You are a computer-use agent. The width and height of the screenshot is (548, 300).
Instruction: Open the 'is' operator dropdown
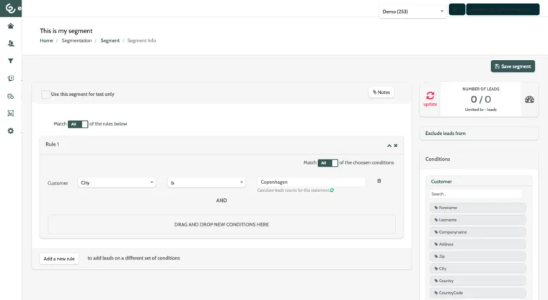[x=206, y=182]
